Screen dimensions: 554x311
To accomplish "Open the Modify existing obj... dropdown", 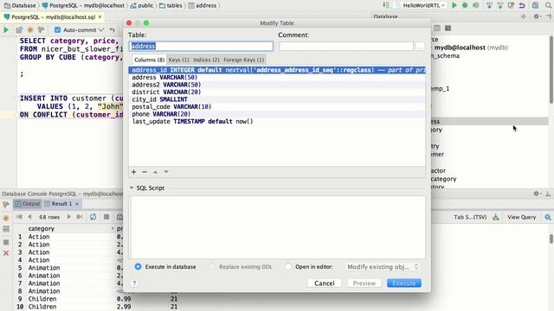I will pos(383,267).
